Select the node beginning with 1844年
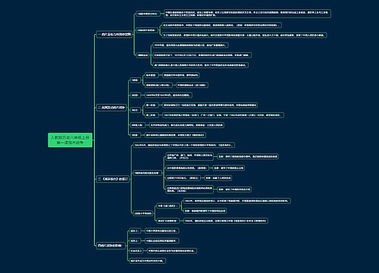Screen dimensions: 379x273 (x=225, y=221)
